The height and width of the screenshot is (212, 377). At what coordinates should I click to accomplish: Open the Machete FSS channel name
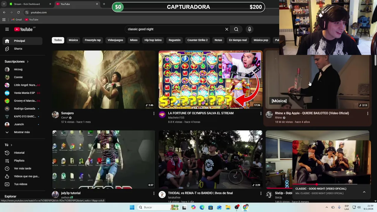click(x=176, y=118)
